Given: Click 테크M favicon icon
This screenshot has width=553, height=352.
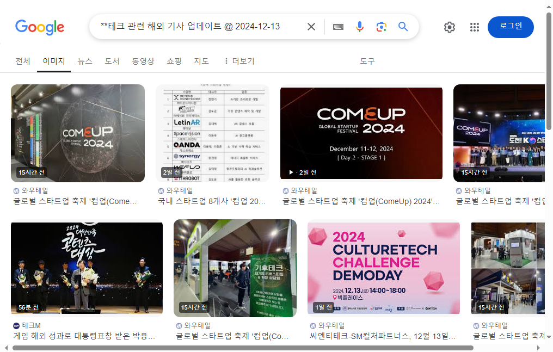Looking at the screenshot, I should (x=16, y=325).
